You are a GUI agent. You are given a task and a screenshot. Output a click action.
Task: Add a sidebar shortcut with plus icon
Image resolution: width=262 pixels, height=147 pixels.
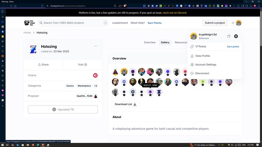pyautogui.click(x=3, y=106)
